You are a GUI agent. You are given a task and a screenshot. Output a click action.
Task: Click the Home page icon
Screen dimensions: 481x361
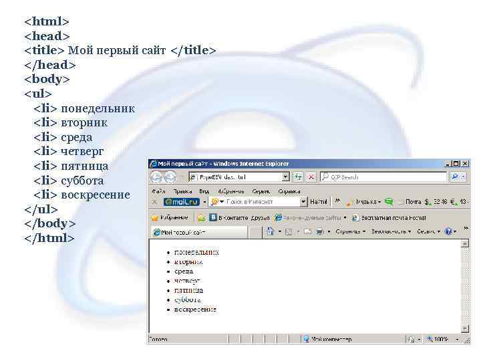pyautogui.click(x=271, y=231)
